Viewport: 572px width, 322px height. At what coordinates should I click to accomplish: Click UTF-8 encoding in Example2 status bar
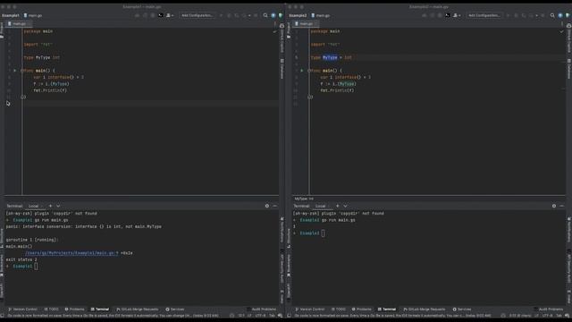coord(548,316)
